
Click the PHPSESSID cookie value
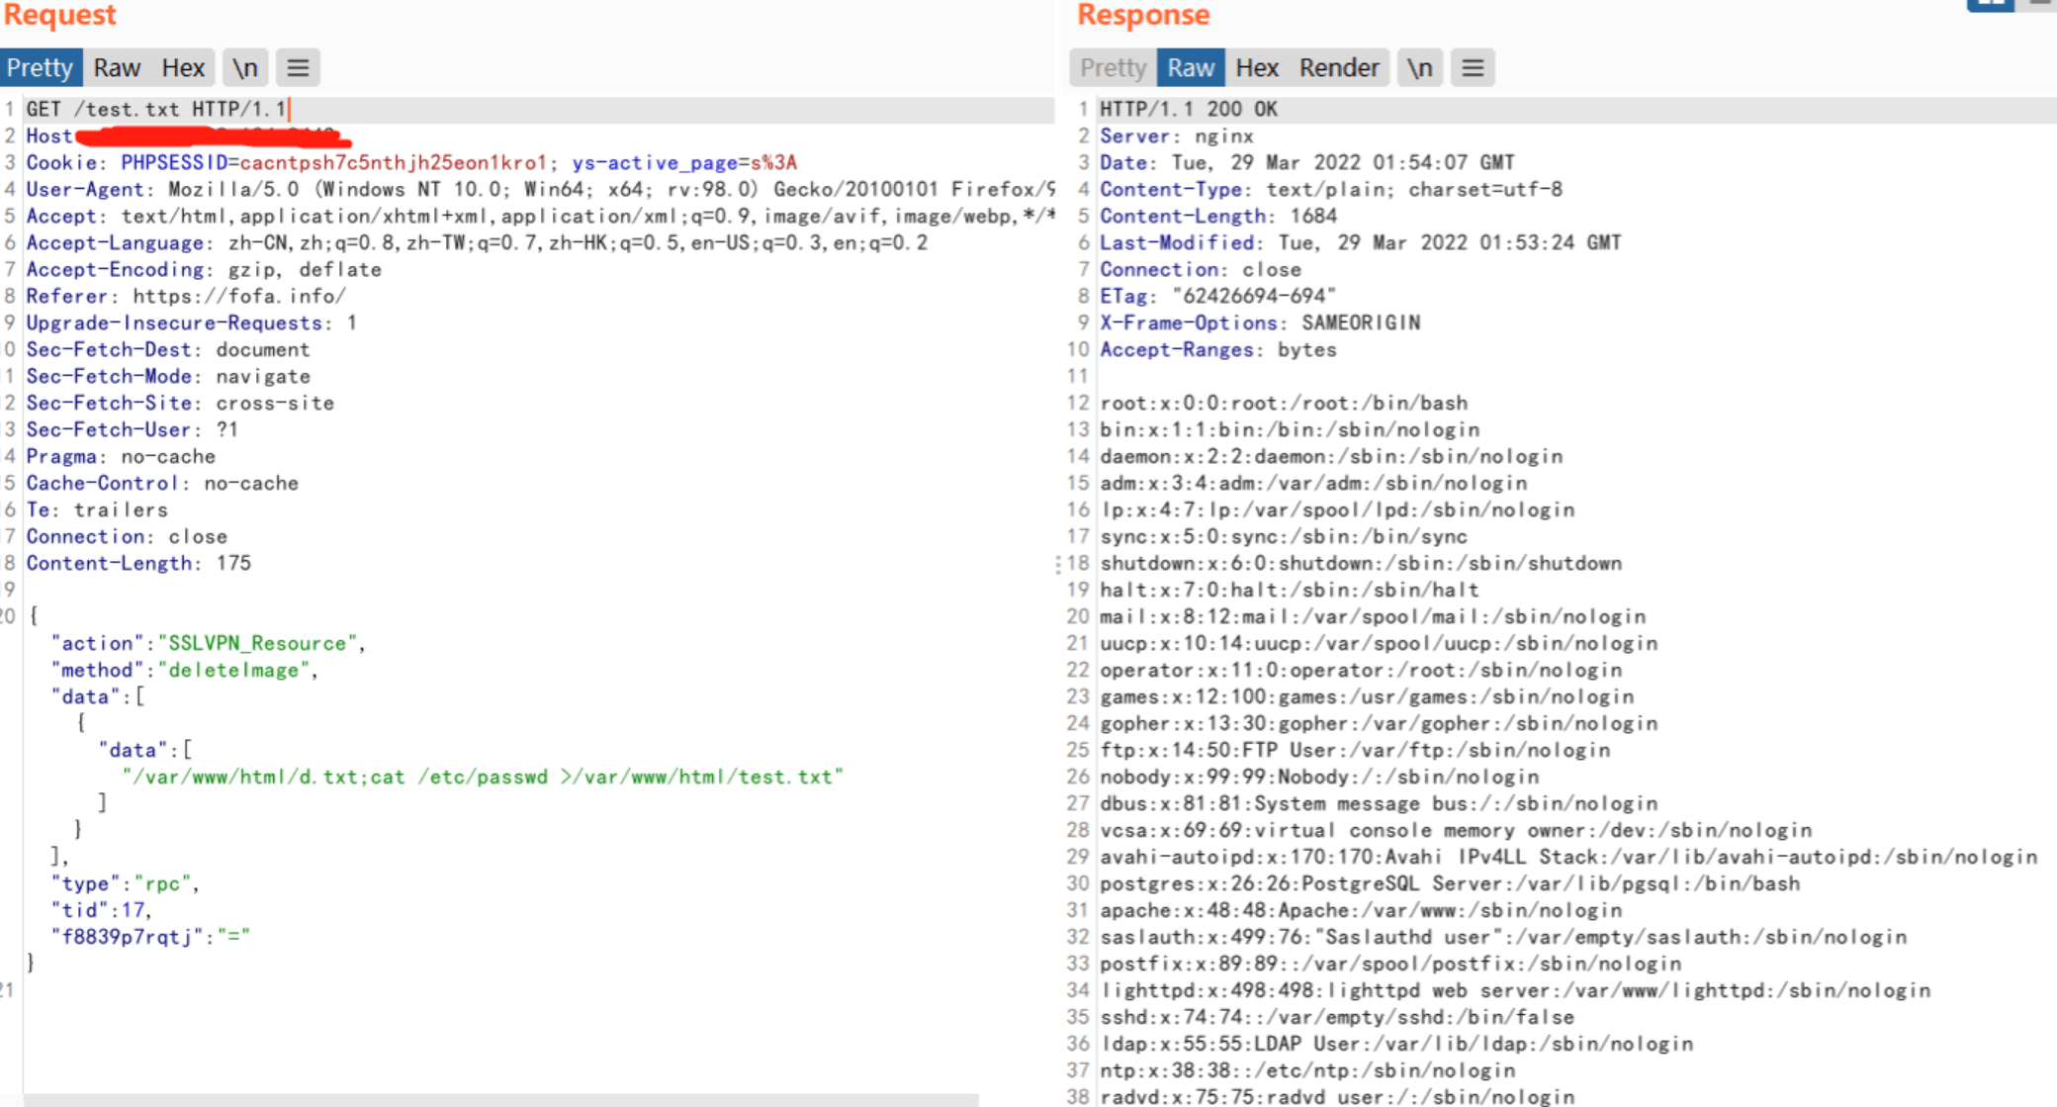click(393, 162)
